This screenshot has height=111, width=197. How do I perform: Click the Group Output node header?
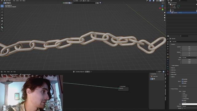(x=123, y=86)
